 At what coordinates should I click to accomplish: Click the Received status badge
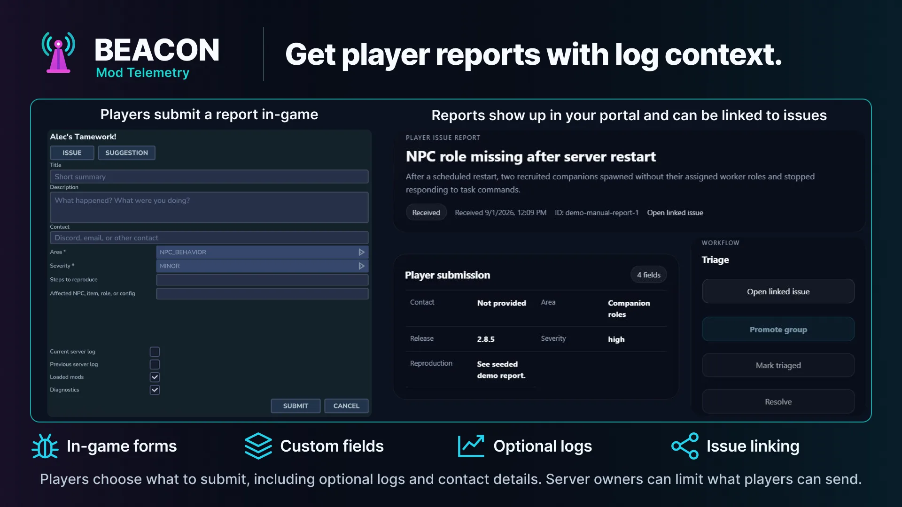(426, 213)
